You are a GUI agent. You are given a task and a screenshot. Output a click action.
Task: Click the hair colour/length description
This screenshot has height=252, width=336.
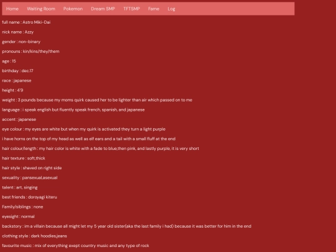(x=101, y=149)
